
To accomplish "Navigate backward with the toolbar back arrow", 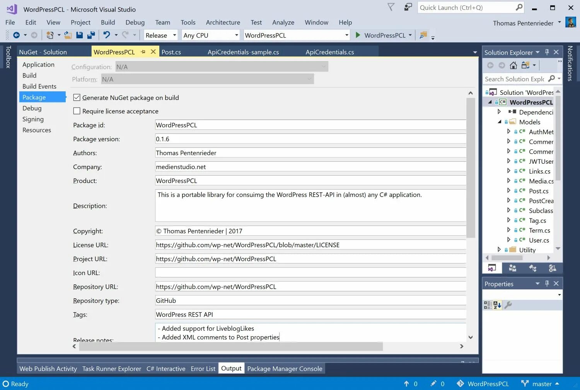I will (x=16, y=35).
